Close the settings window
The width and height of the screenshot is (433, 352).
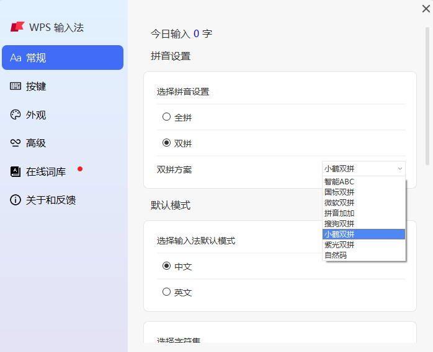tap(426, 9)
